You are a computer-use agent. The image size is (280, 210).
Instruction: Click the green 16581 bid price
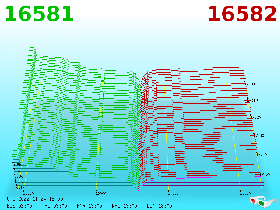[39, 14]
